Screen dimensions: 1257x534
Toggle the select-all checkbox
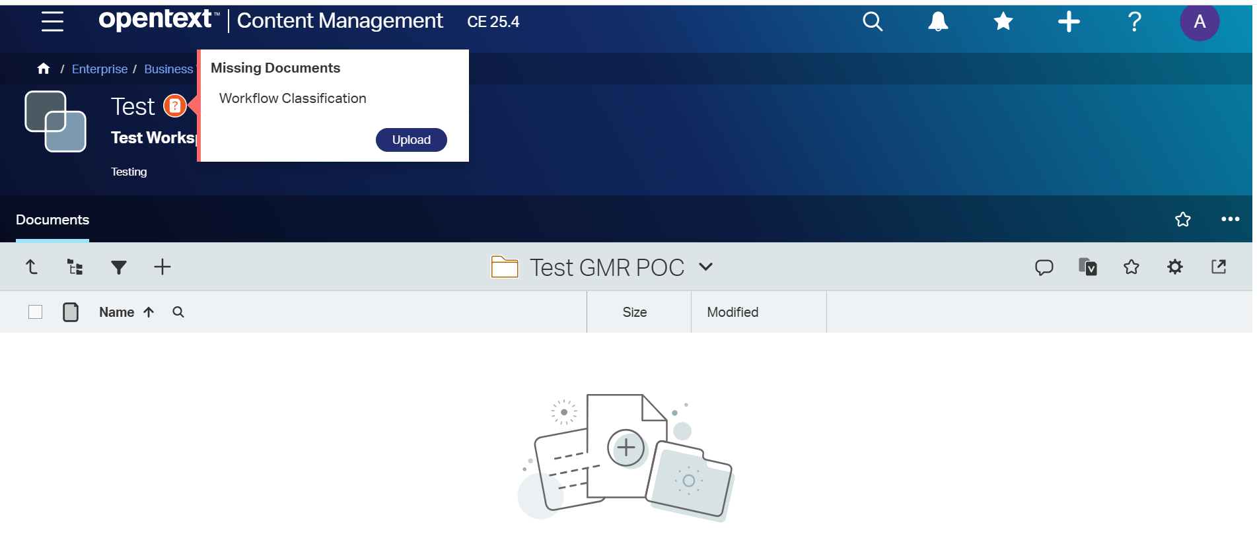click(36, 312)
